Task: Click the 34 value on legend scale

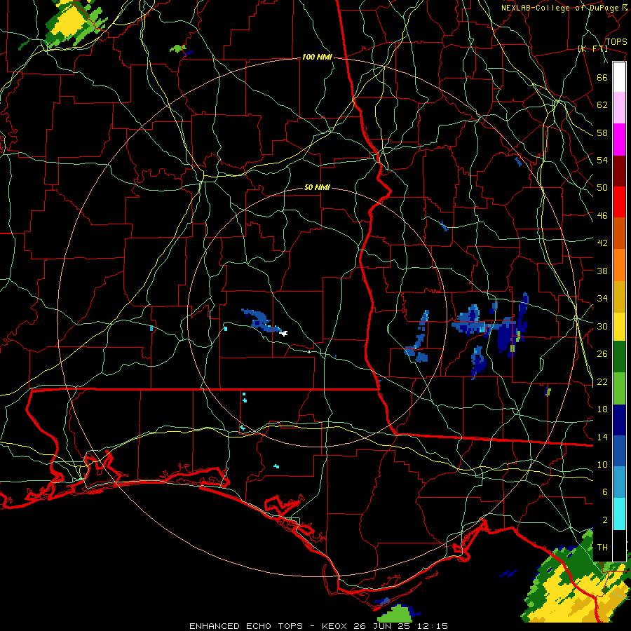Action: (602, 299)
